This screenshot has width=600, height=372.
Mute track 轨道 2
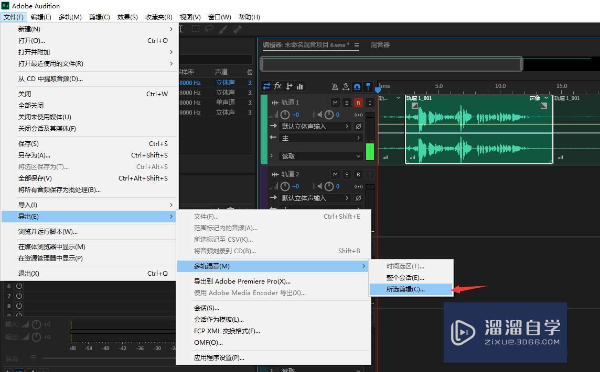click(x=335, y=174)
